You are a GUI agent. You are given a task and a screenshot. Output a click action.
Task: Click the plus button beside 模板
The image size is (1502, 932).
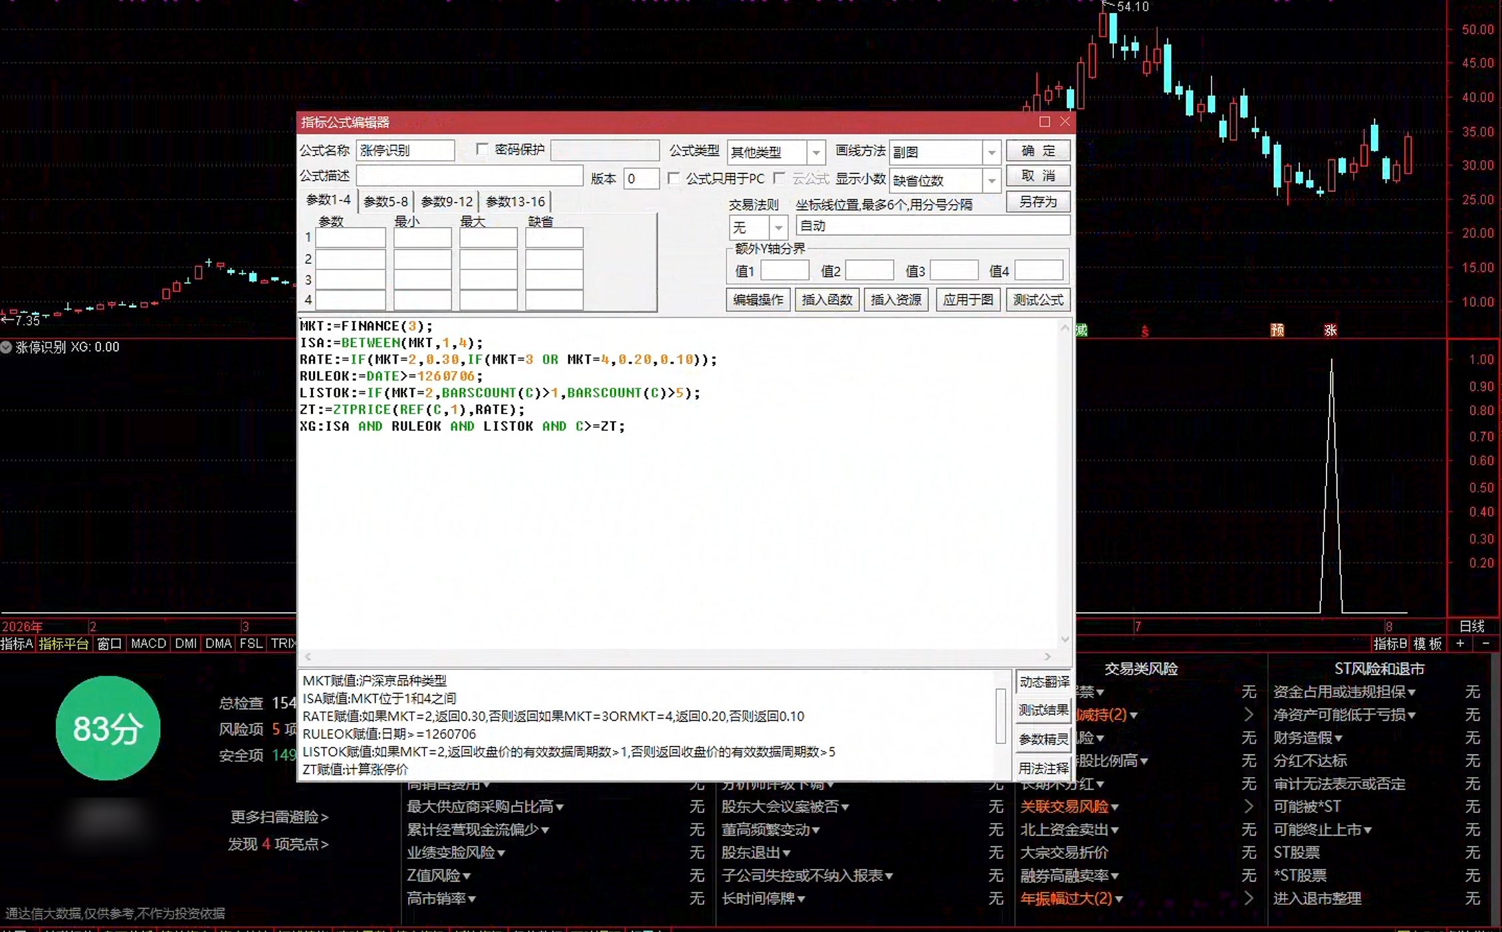pos(1459,643)
